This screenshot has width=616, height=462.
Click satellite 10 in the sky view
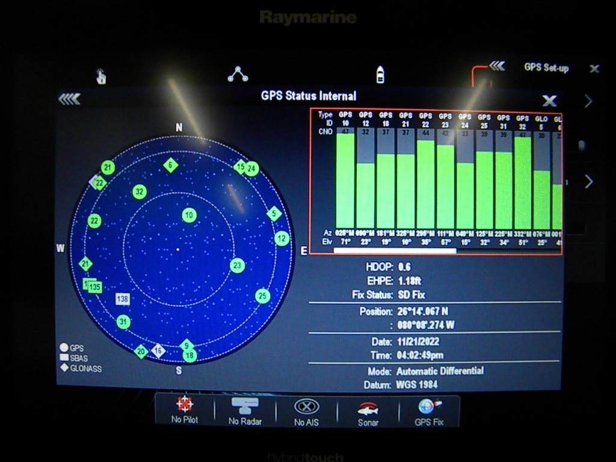pos(189,214)
